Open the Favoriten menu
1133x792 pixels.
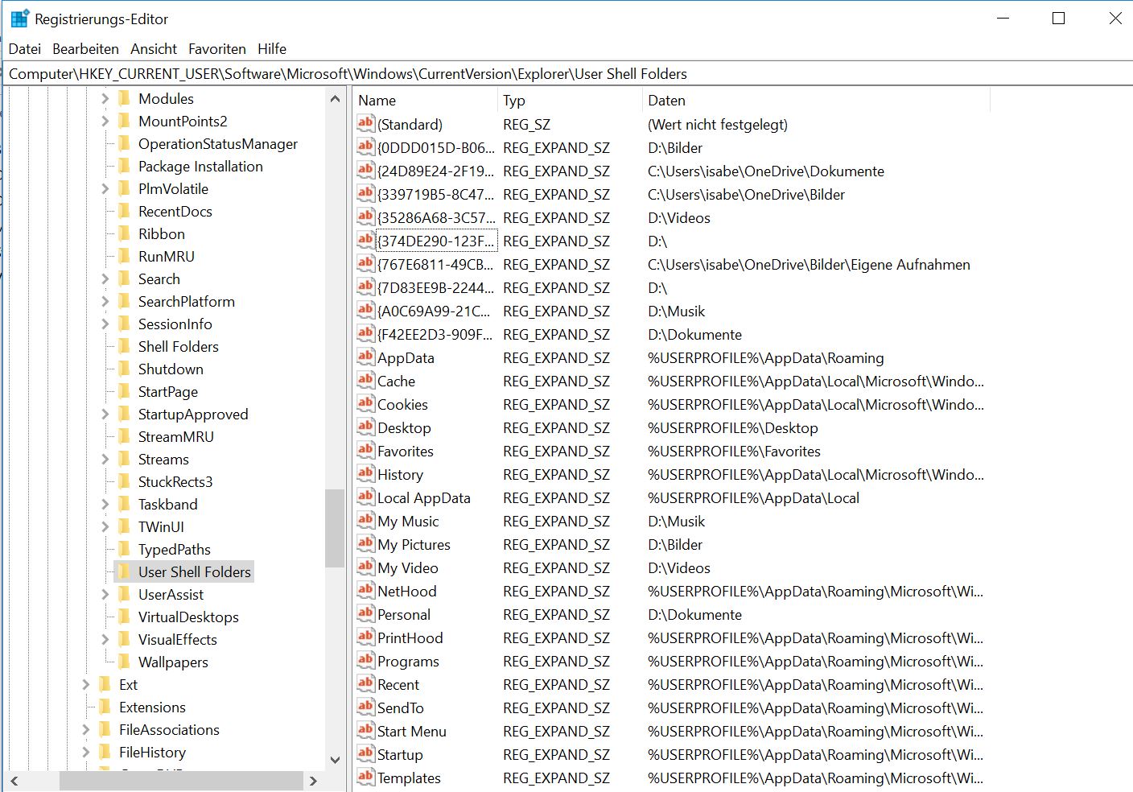[x=217, y=49]
